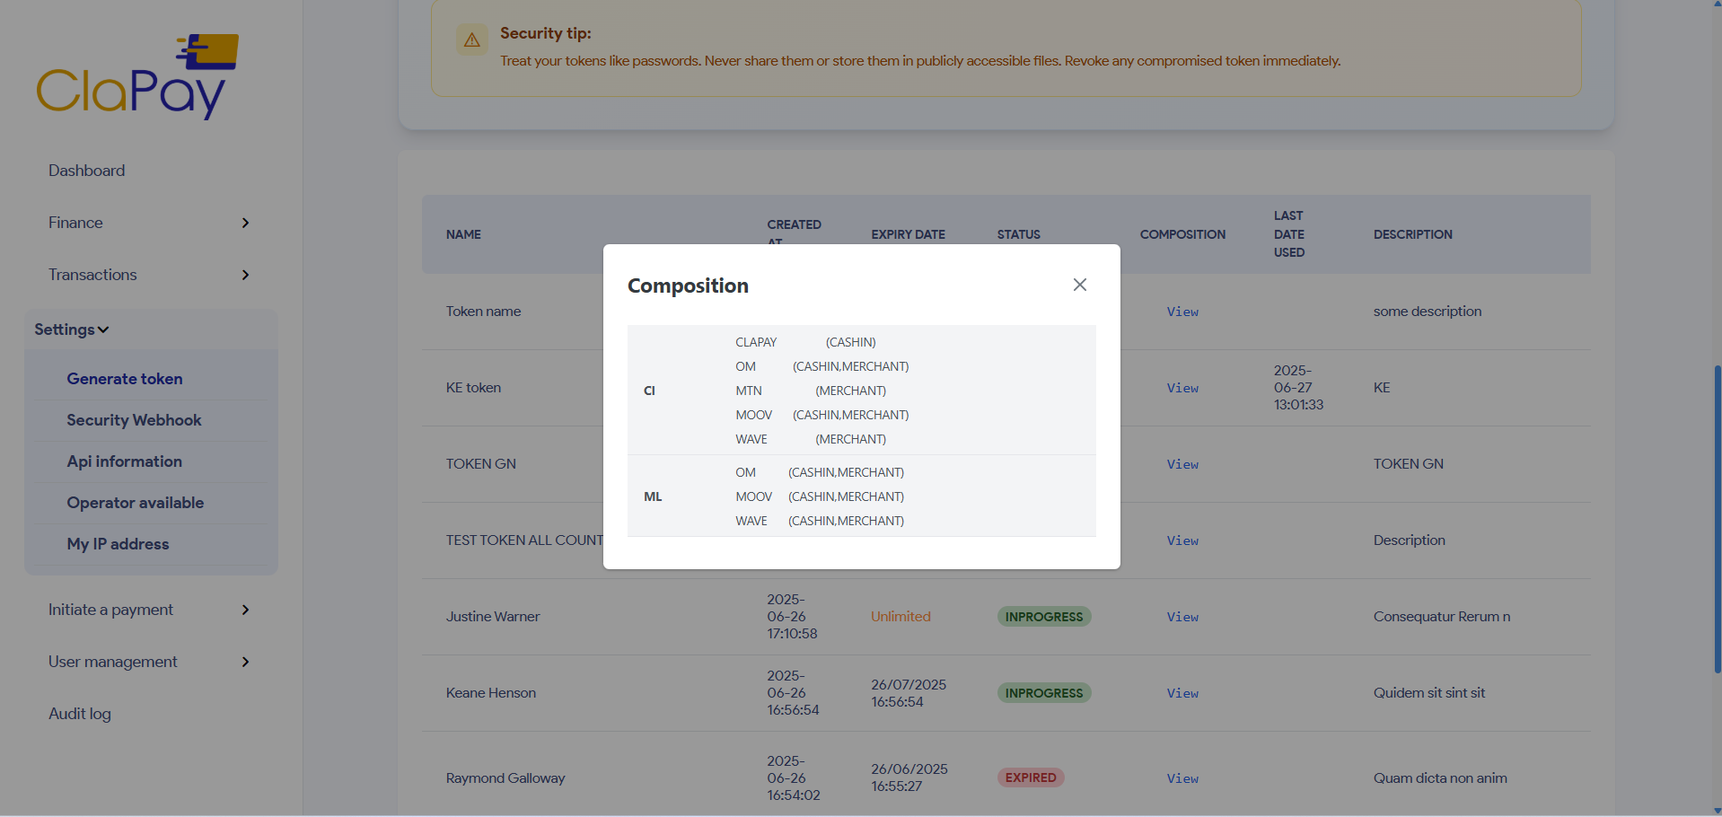Open My IP address settings

118,544
